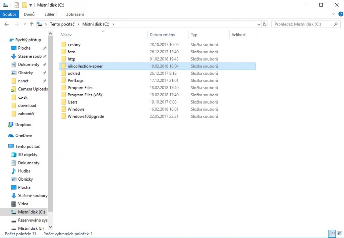Switch to large icons view mode

pos(339,234)
